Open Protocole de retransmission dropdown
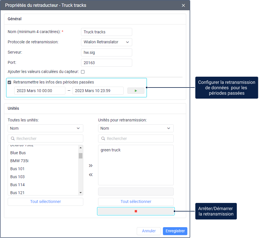Screen dimensions: 259x238 point(106,42)
